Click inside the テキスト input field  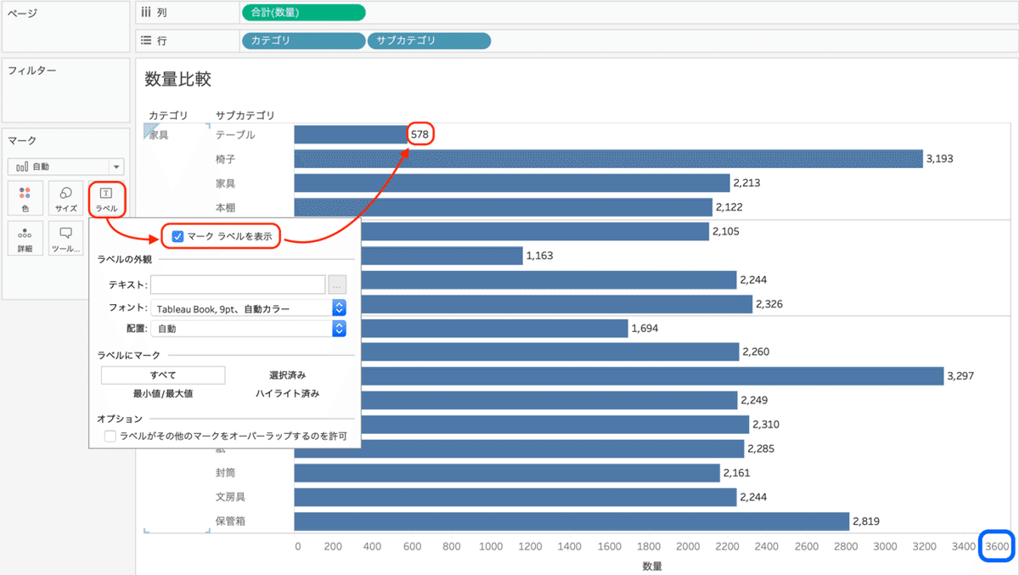point(238,285)
